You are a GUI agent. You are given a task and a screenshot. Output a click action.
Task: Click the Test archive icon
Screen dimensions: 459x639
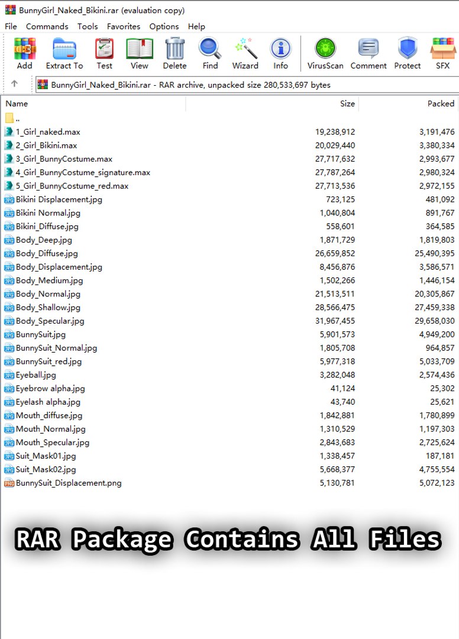pos(104,49)
